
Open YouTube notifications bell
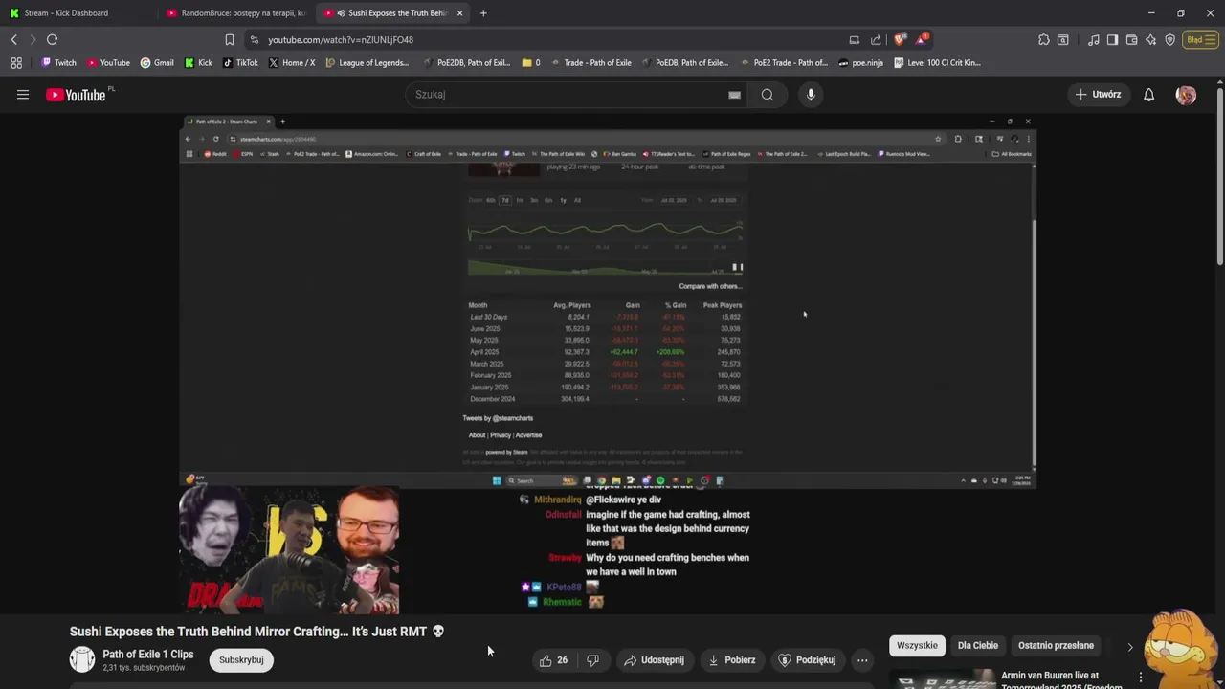pos(1148,95)
